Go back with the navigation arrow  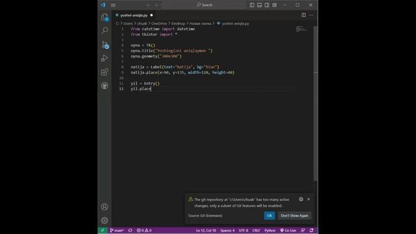click(148, 5)
